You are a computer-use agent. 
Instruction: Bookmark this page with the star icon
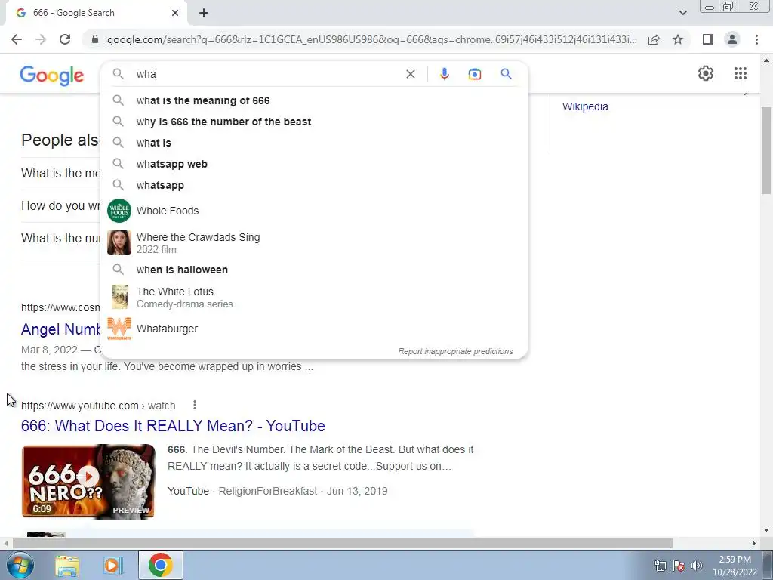[x=678, y=39]
